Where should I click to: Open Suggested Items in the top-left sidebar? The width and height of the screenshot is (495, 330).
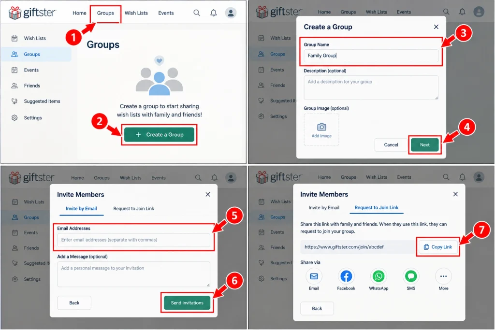point(42,101)
